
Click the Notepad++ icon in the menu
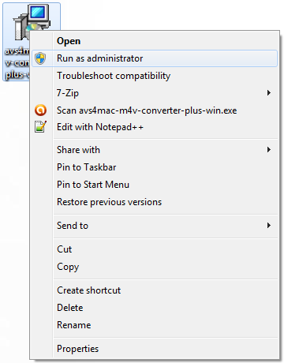[x=40, y=127]
